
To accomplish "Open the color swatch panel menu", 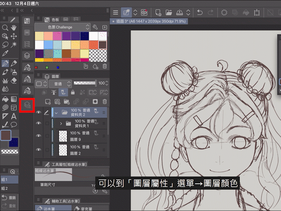I will pyautogui.click(x=38, y=18).
